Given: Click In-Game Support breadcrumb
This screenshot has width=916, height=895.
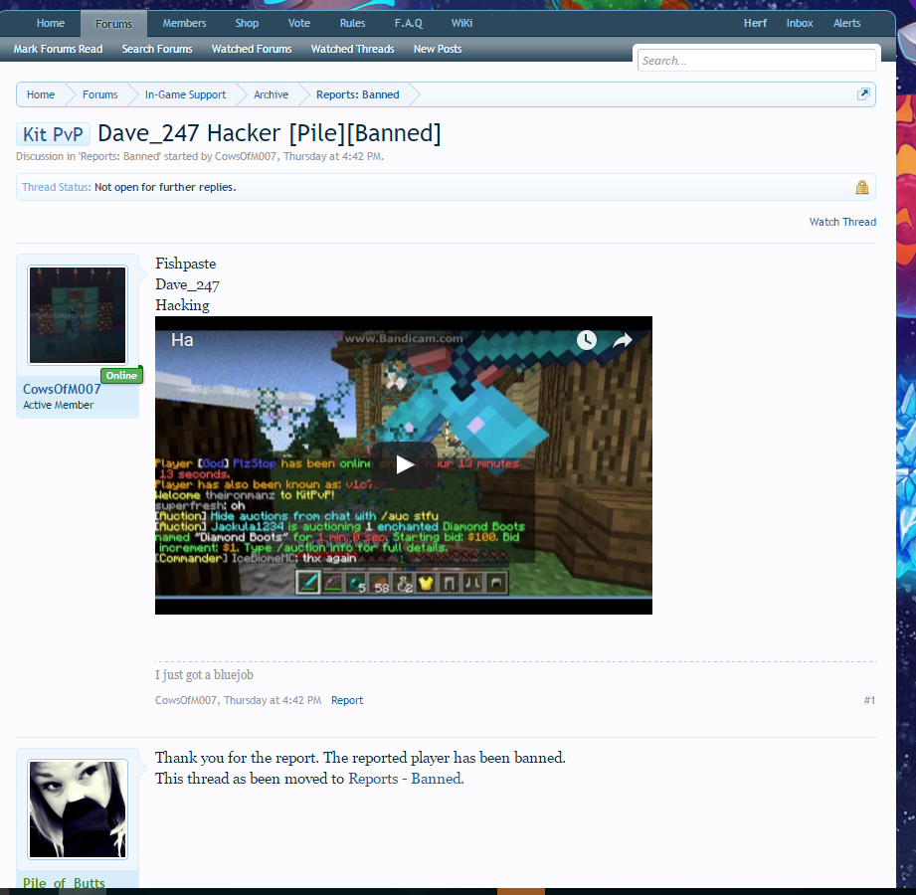Looking at the screenshot, I should (x=185, y=94).
